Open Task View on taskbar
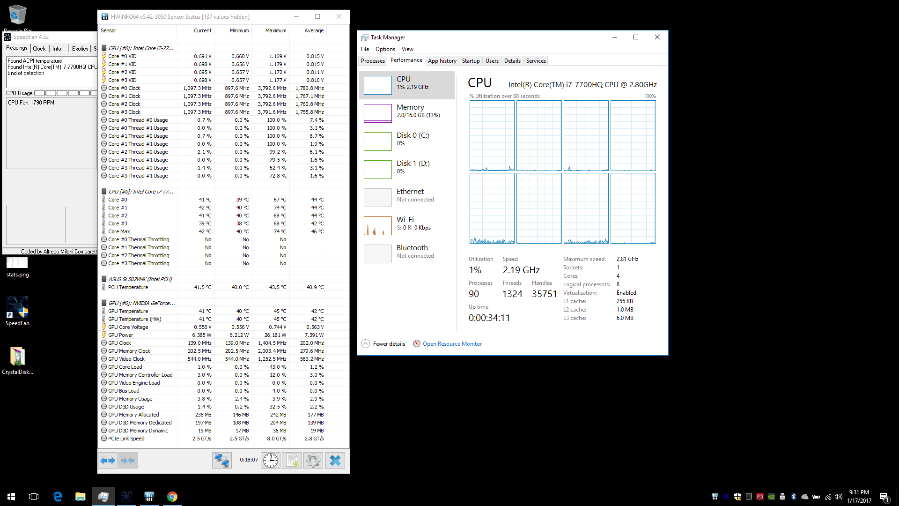Image resolution: width=899 pixels, height=506 pixels. (34, 497)
